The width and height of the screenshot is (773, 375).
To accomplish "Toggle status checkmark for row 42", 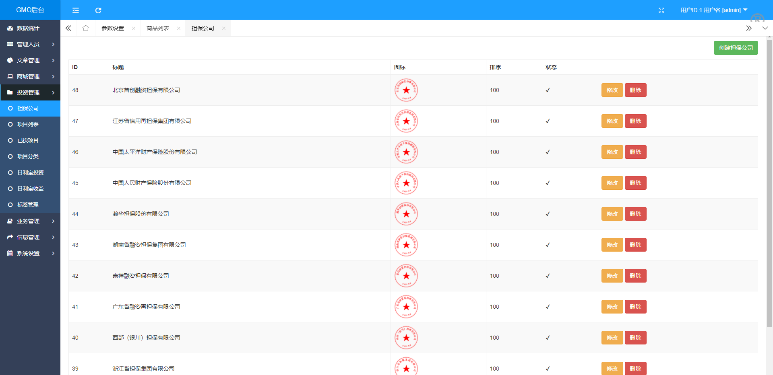I will pyautogui.click(x=548, y=276).
